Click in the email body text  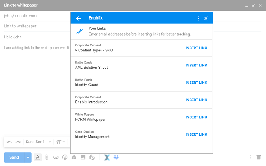[37, 48]
